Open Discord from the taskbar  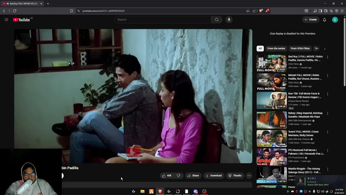pyautogui.click(x=196, y=191)
